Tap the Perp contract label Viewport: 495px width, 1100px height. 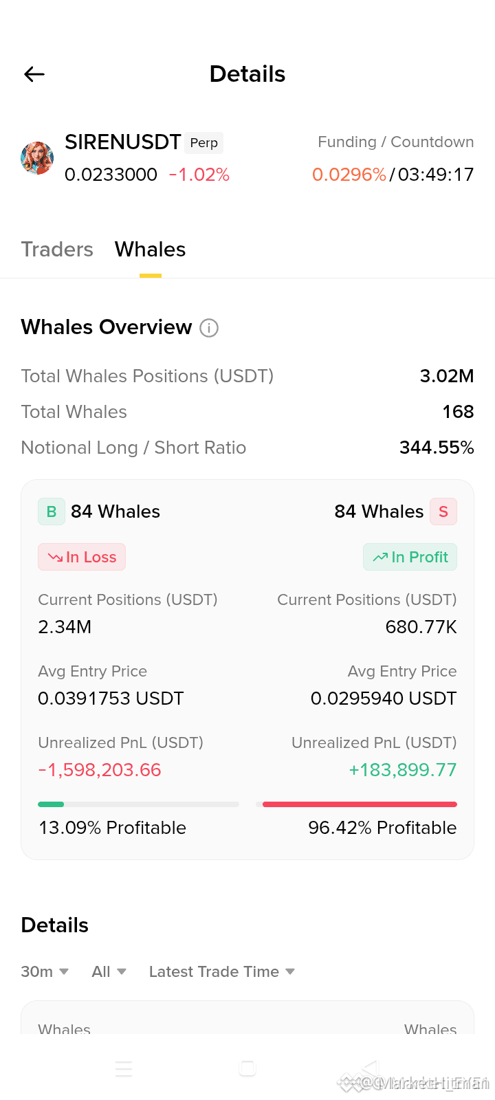pyautogui.click(x=204, y=142)
